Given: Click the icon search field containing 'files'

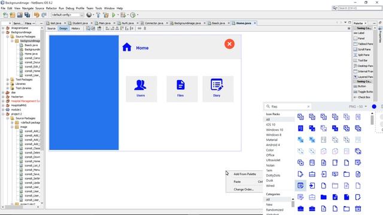Looking at the screenshot, I should click(288, 106).
